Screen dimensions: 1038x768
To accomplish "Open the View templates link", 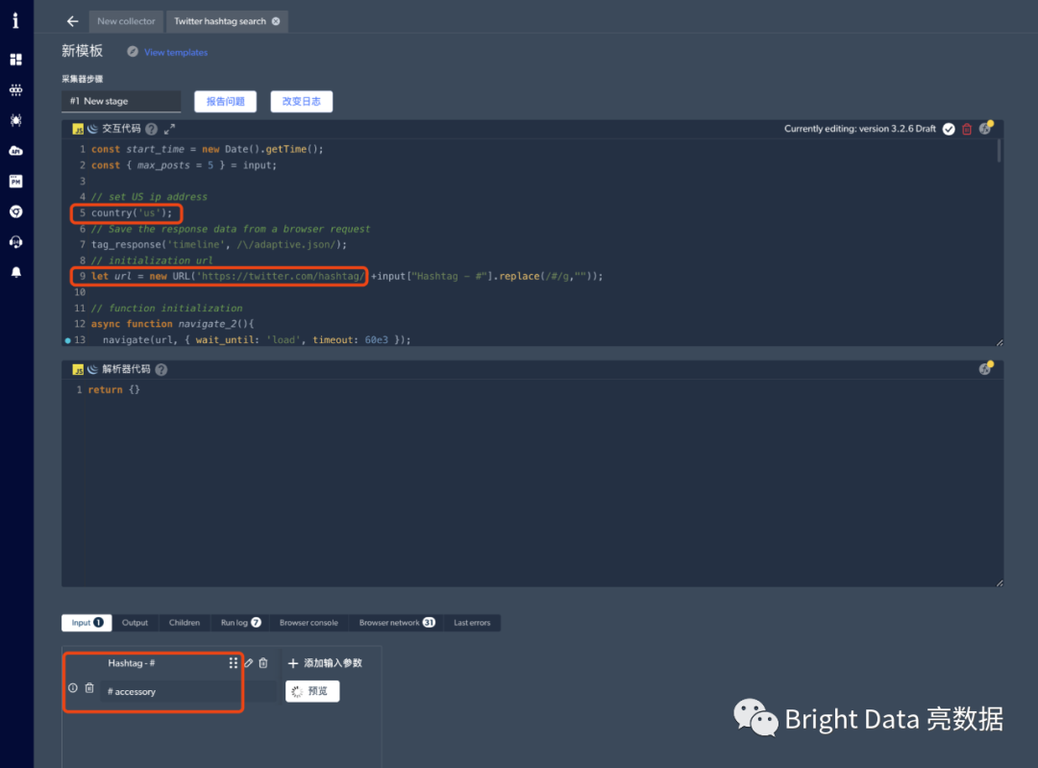I will pyautogui.click(x=176, y=52).
